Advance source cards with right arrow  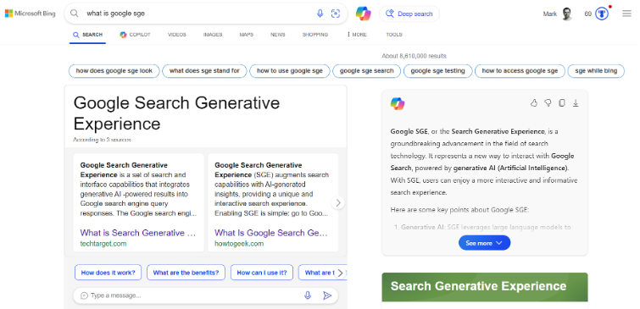click(337, 202)
